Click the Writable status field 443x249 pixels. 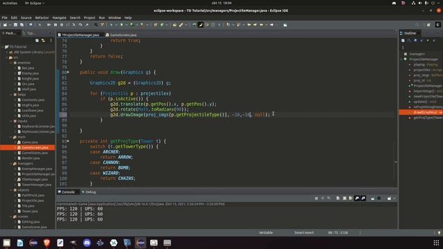coord(266,232)
